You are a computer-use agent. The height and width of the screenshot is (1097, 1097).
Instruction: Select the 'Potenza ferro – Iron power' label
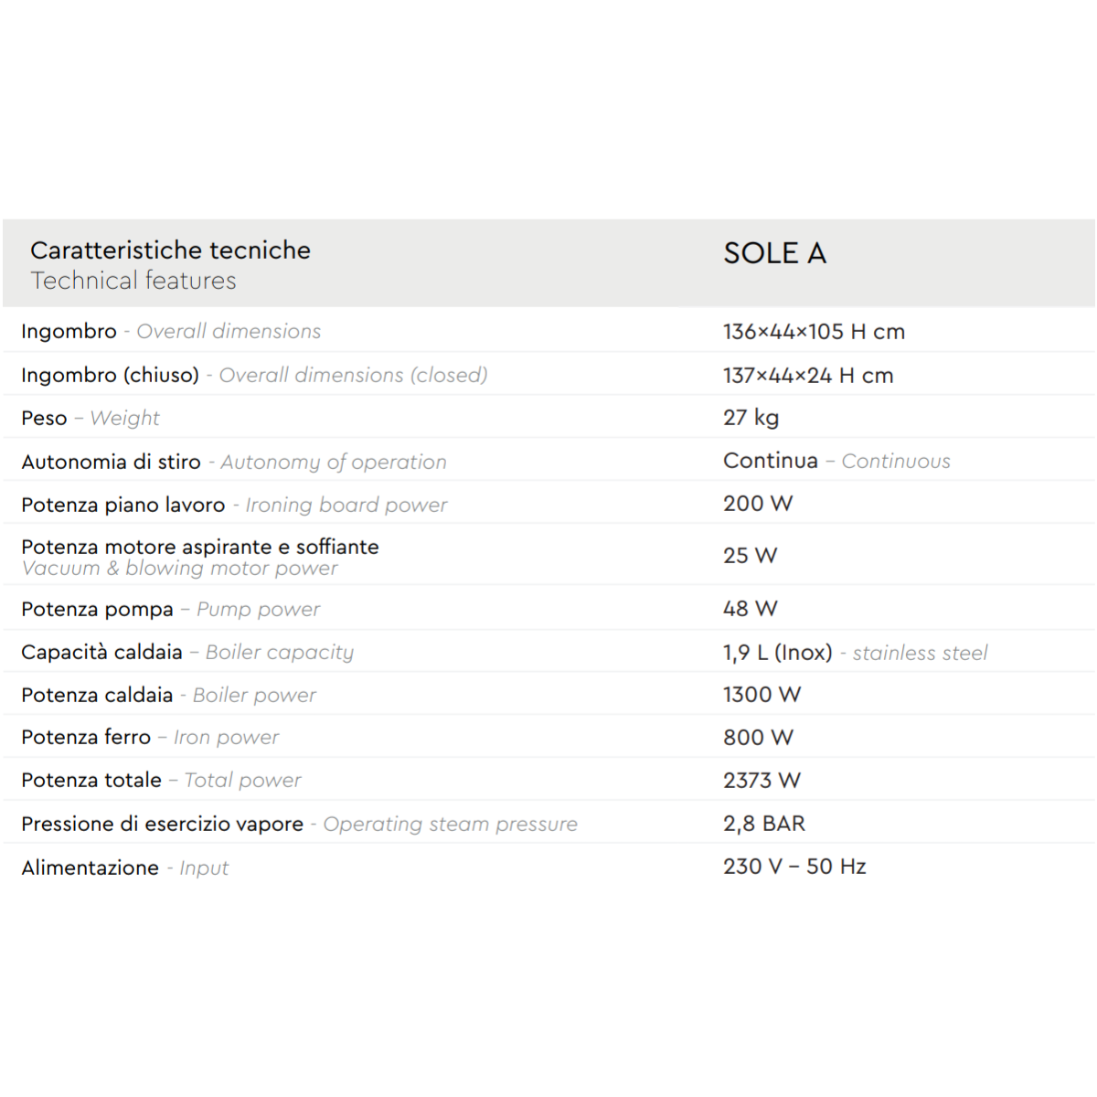point(149,737)
